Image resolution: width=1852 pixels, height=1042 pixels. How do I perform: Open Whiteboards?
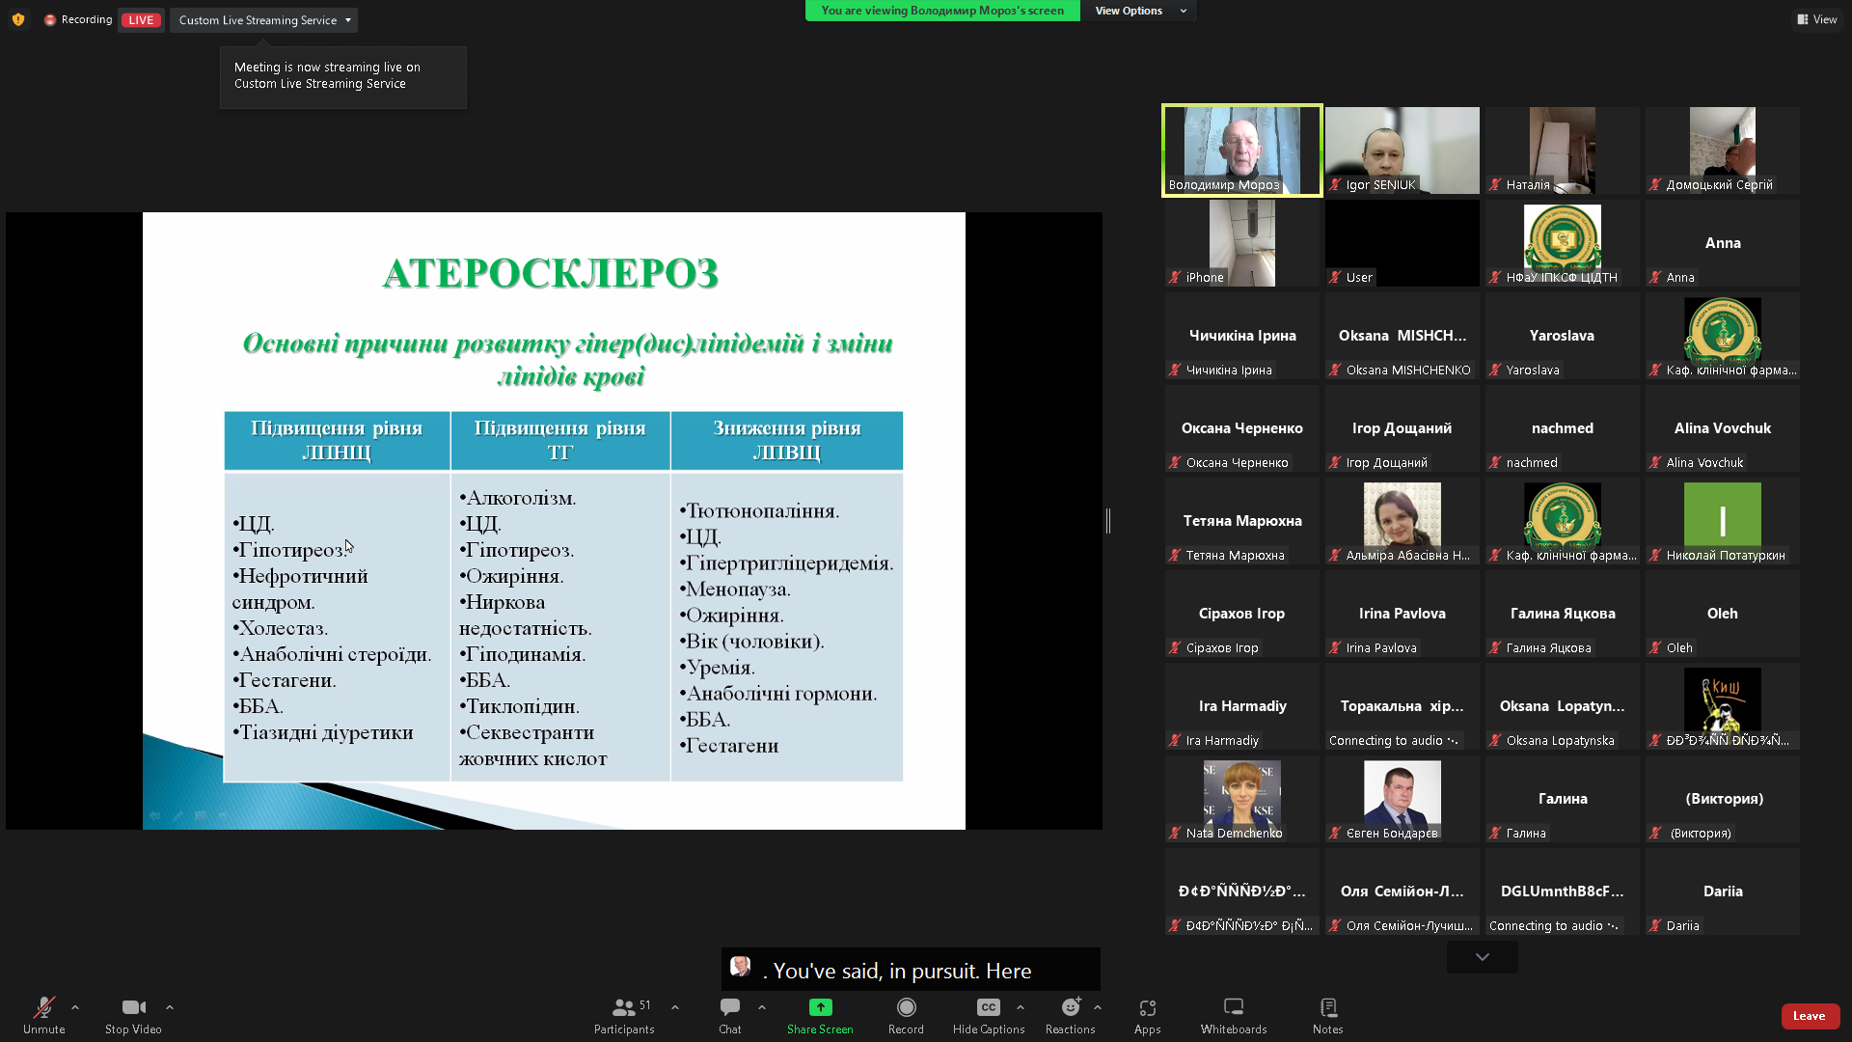[x=1234, y=1016]
